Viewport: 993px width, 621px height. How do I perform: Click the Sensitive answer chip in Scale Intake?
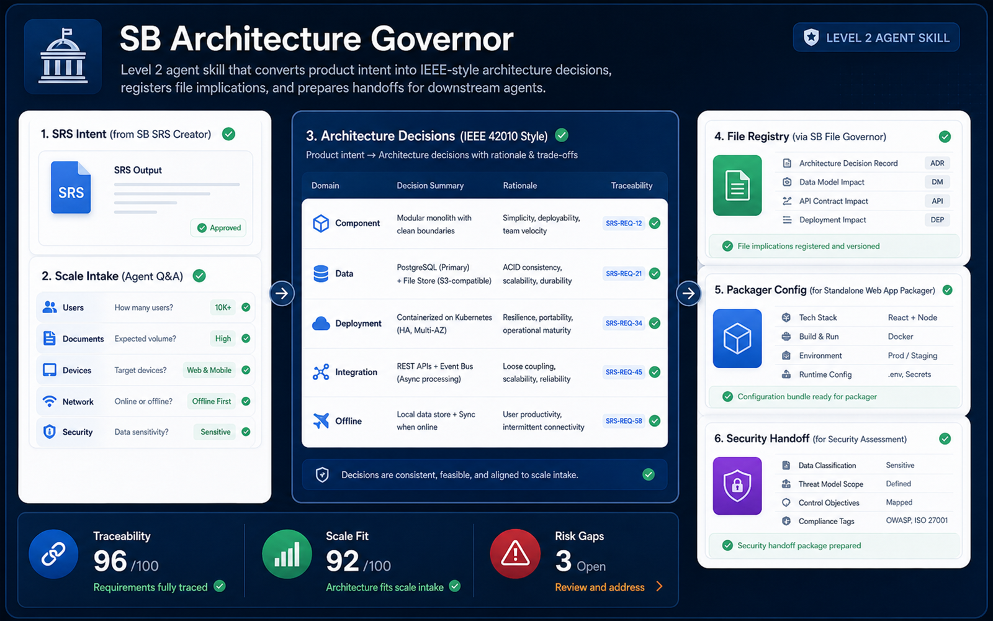215,432
